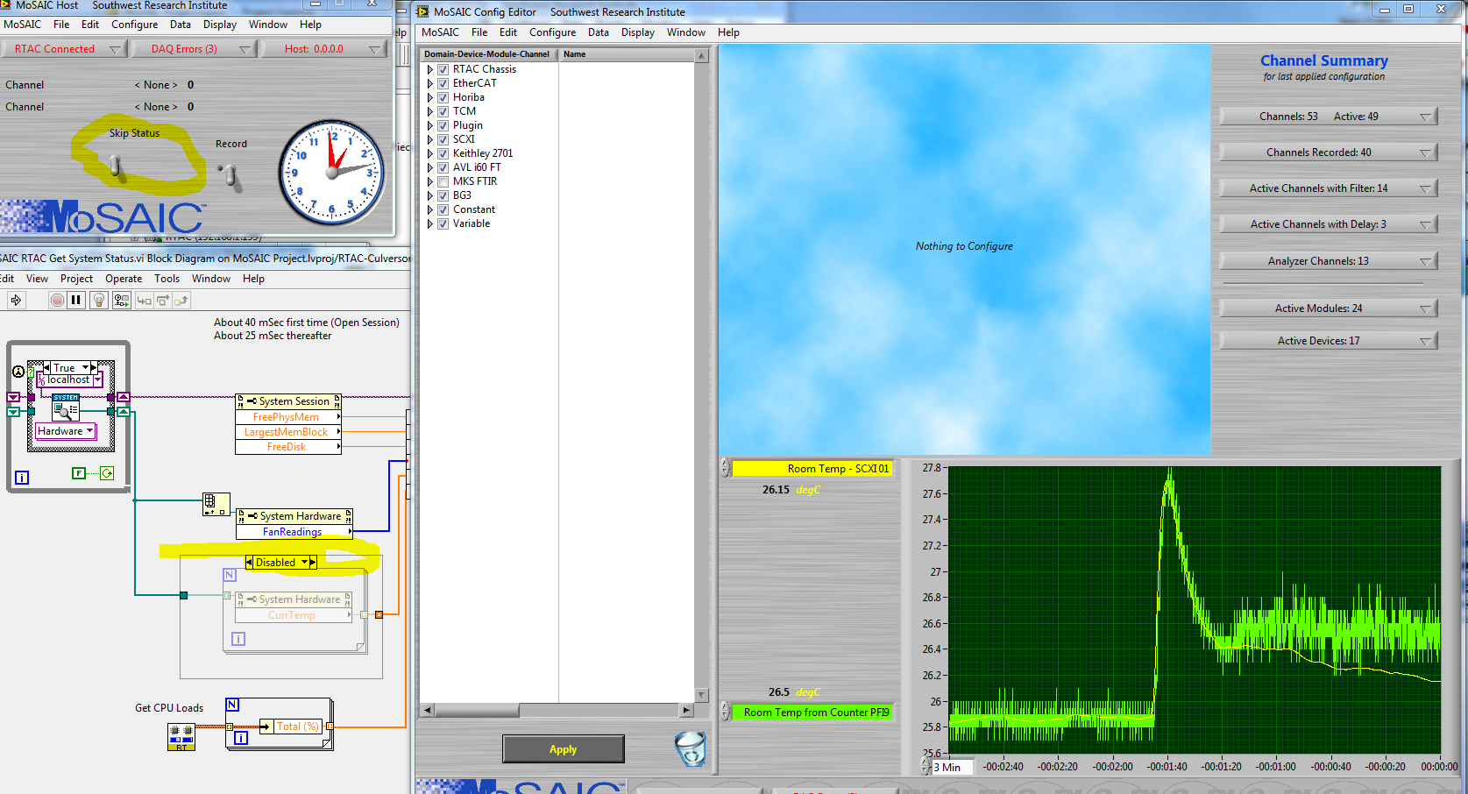Uncheck the RTAC Chassis checkbox

443,69
